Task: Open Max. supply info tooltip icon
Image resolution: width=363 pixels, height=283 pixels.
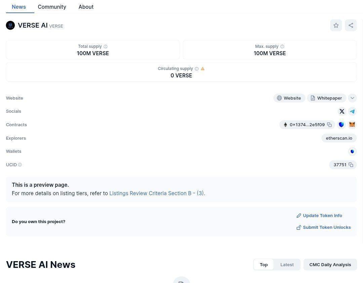Action: (x=282, y=46)
